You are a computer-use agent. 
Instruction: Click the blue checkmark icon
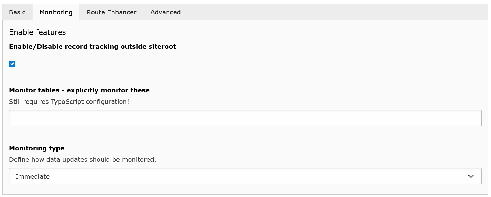12,64
